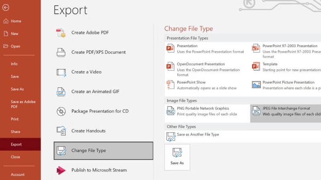The height and width of the screenshot is (180, 321).
Task: Click the PowerPoint 97-2003 file icon
Action: click(256, 48)
